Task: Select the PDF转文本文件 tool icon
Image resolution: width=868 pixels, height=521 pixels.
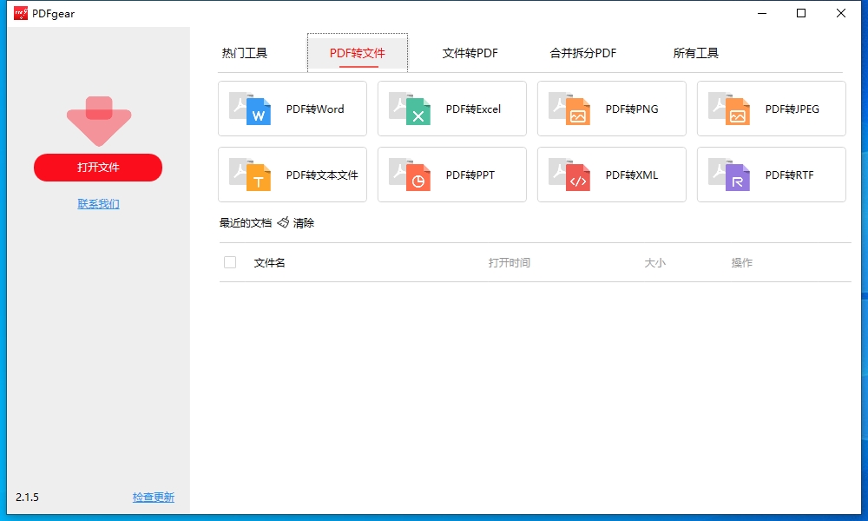Action: tap(250, 175)
